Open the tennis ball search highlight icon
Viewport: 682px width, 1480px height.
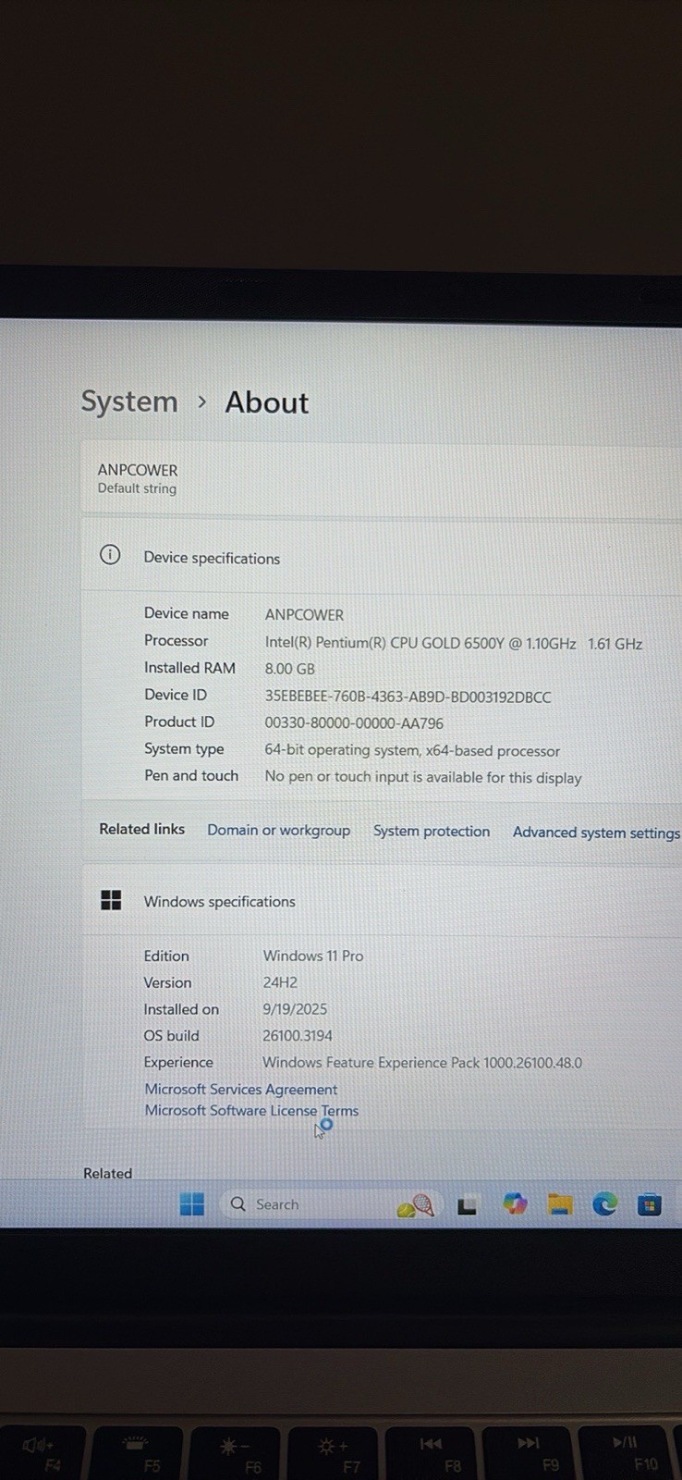(x=416, y=1205)
